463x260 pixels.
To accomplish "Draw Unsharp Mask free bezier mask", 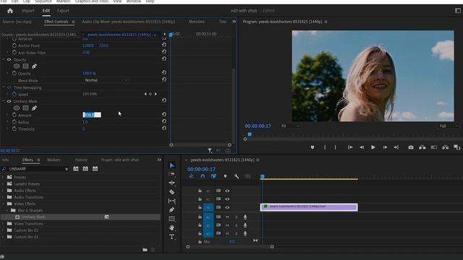I will [34, 108].
